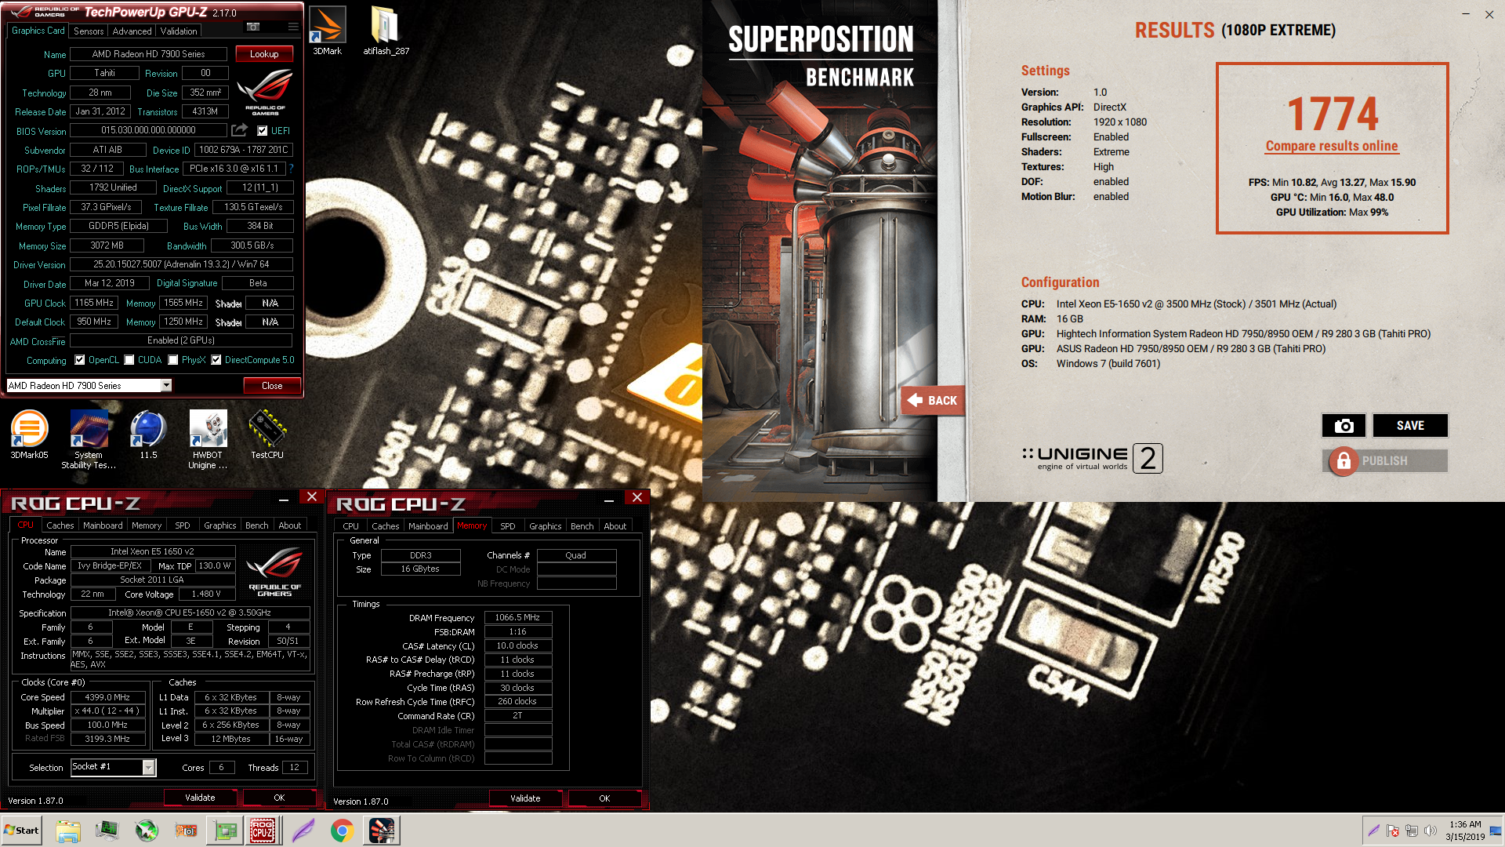The height and width of the screenshot is (847, 1505).
Task: Open the Bus Interface question mark help
Action: (x=291, y=169)
